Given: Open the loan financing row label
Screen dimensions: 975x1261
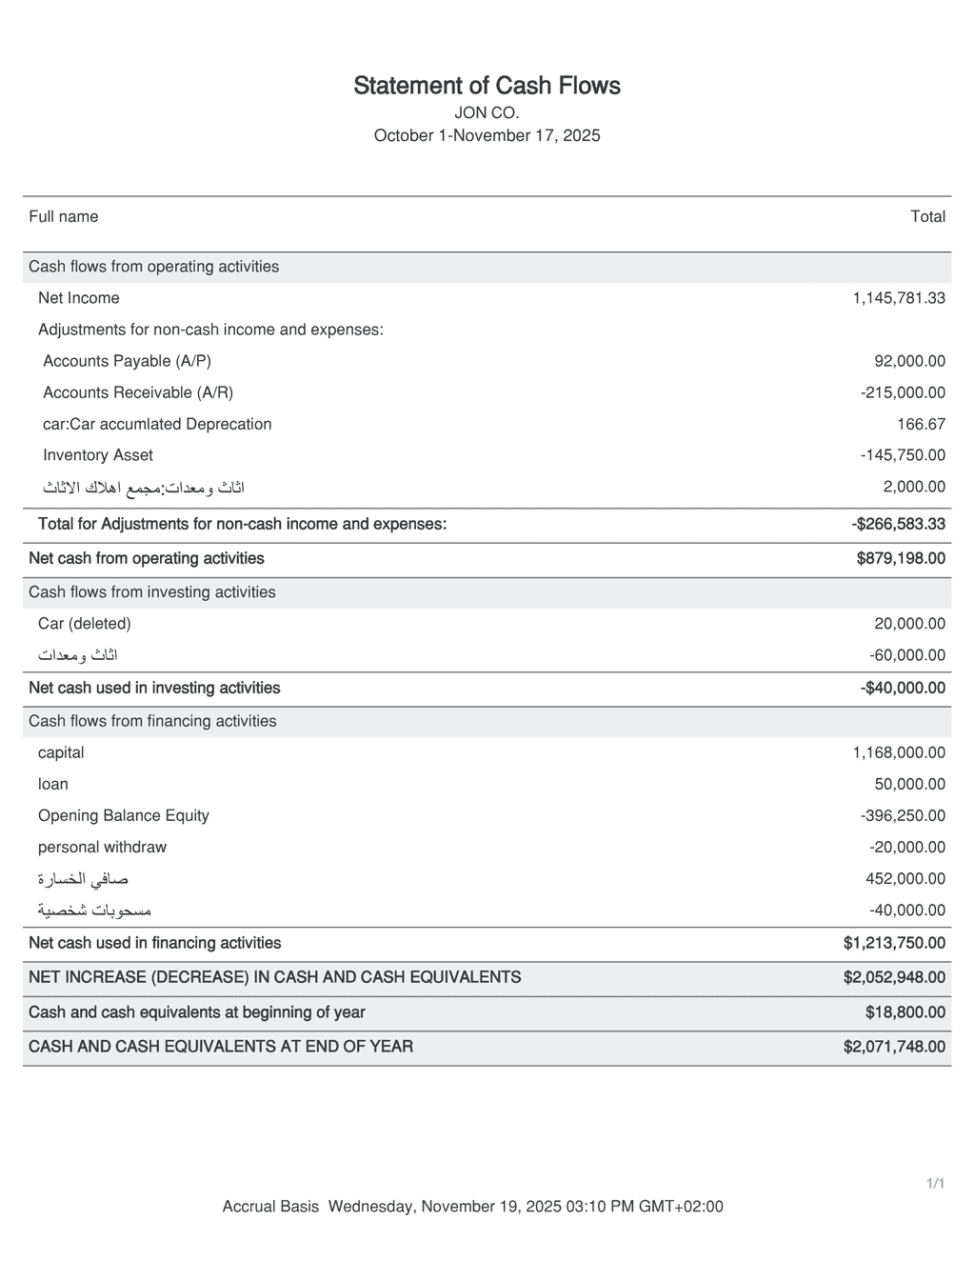Looking at the screenshot, I should 53,784.
